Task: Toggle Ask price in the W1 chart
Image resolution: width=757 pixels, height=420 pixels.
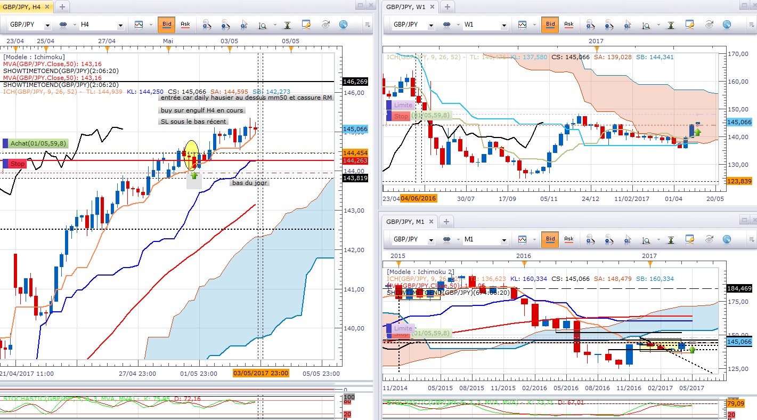Action: (568, 25)
